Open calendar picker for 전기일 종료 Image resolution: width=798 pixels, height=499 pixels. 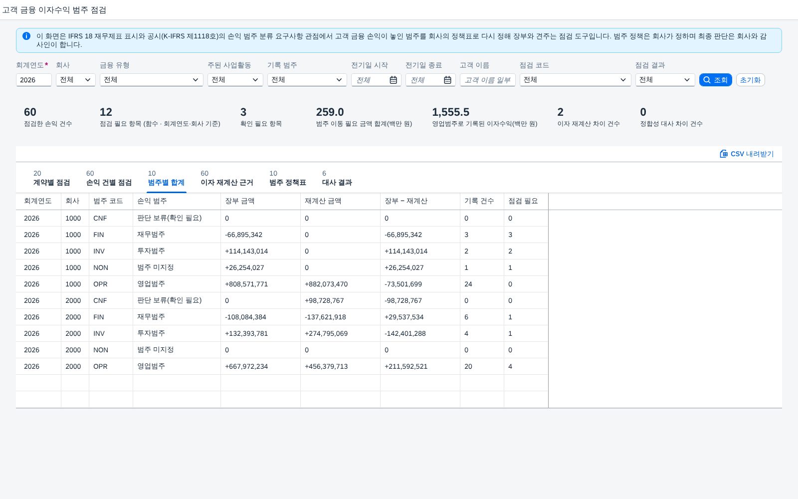[447, 80]
